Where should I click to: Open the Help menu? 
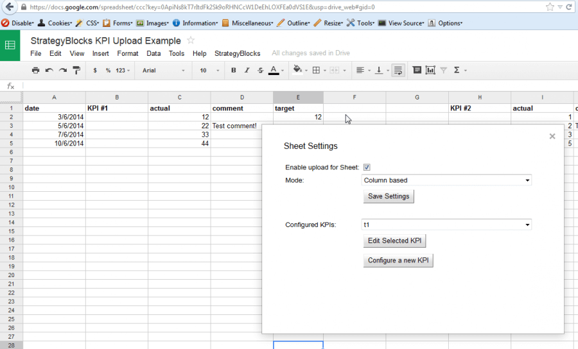pos(200,53)
